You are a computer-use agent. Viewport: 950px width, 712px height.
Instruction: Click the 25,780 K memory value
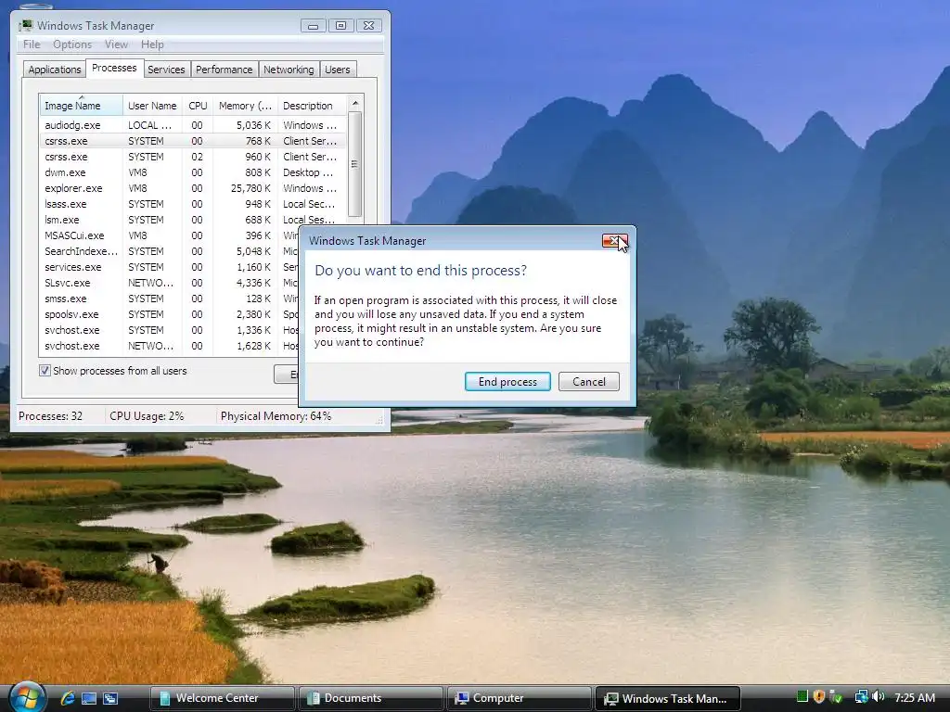pyautogui.click(x=250, y=188)
